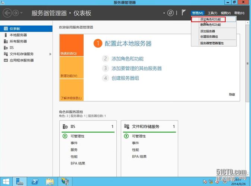Open the 工具(T) menu
Screen dimensions: 251x186
point(212,13)
